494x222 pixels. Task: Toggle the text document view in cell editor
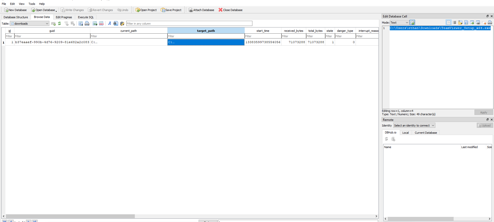(448, 23)
